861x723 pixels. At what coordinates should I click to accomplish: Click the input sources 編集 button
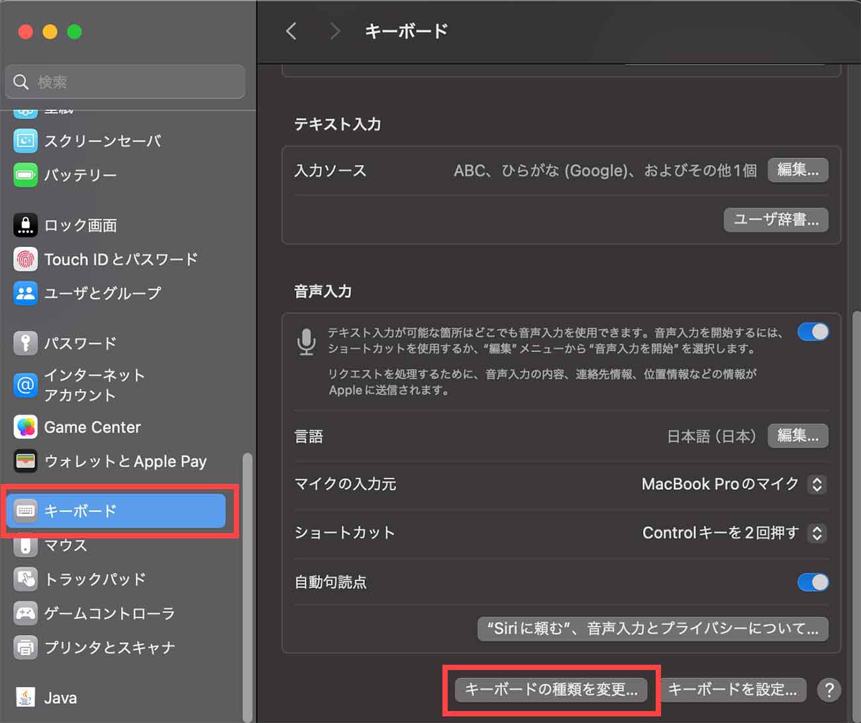pos(797,170)
